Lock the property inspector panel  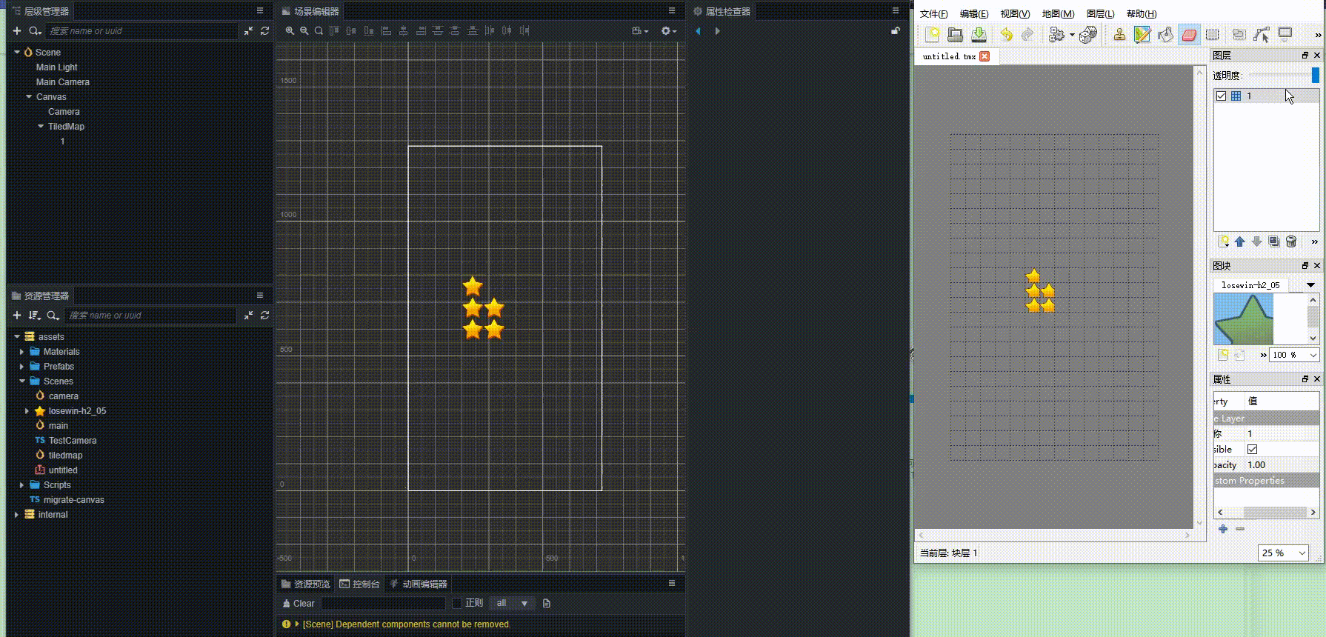[x=895, y=30]
